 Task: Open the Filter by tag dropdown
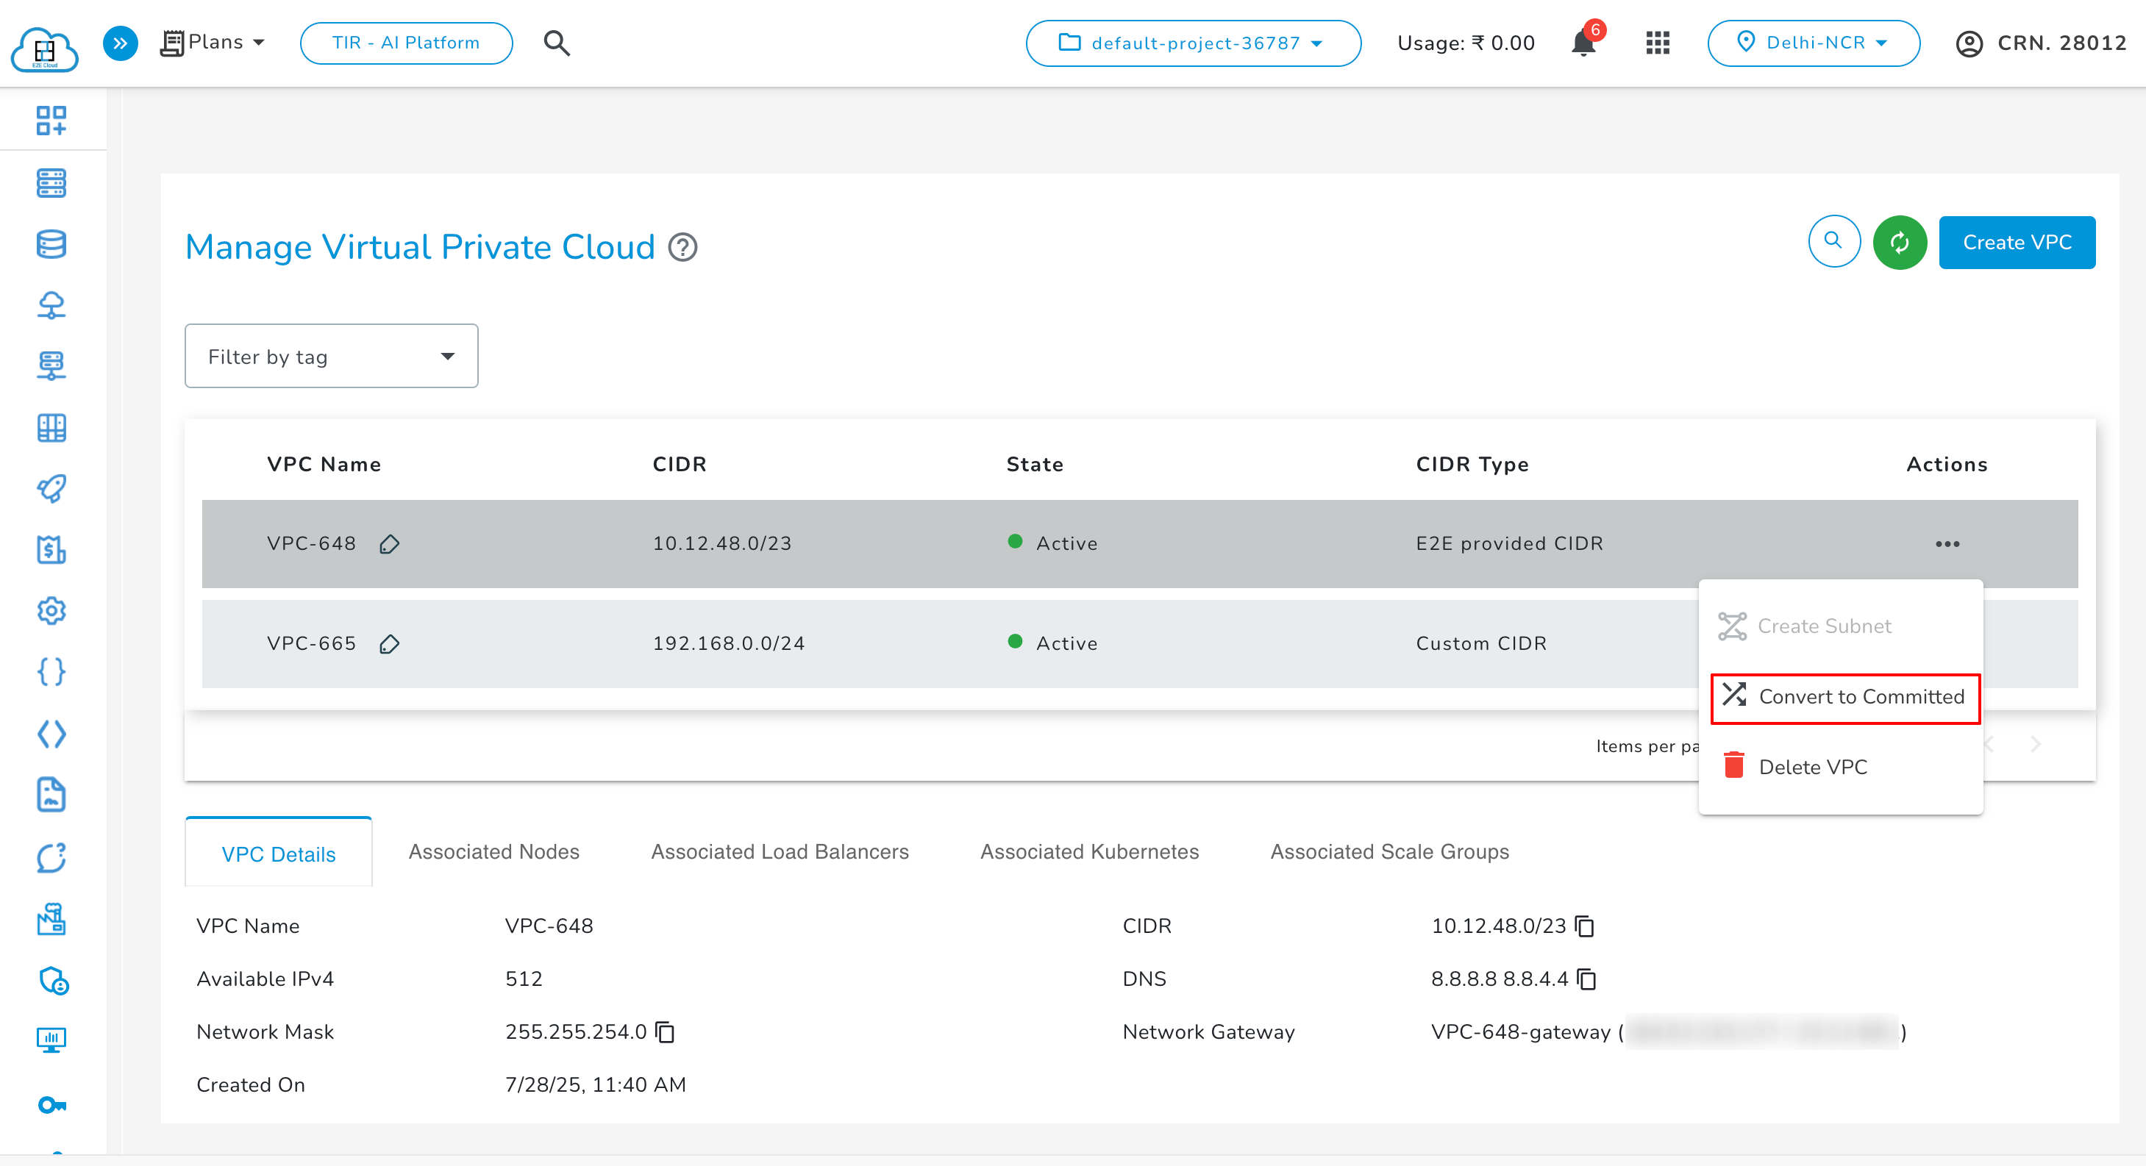[331, 357]
